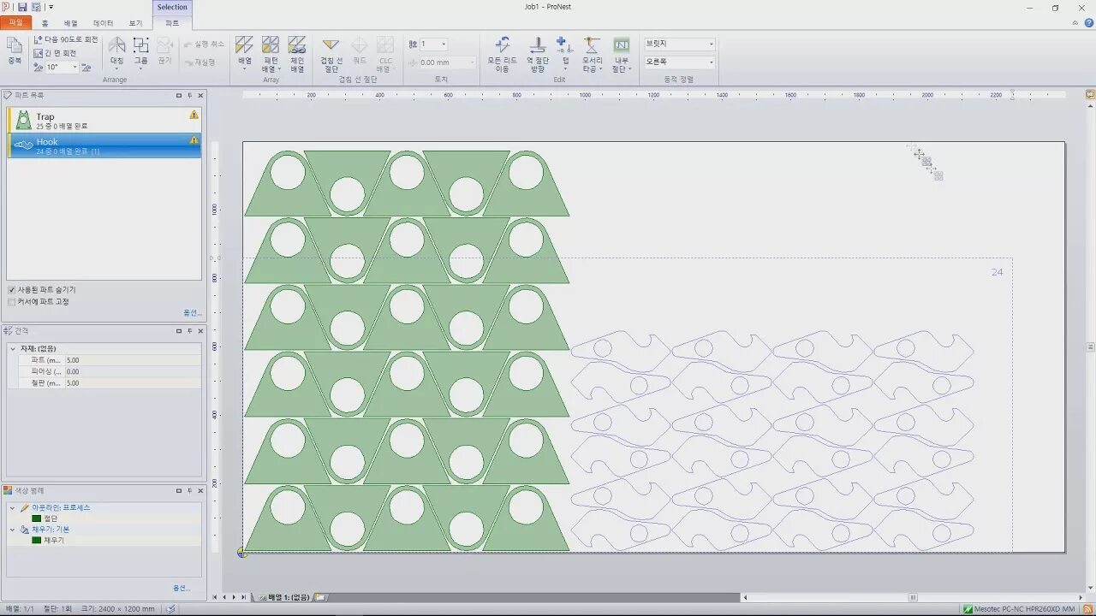Image resolution: width=1096 pixels, height=616 pixels.
Task: Click the Save icon in quick access toolbar
Action: (22, 7)
